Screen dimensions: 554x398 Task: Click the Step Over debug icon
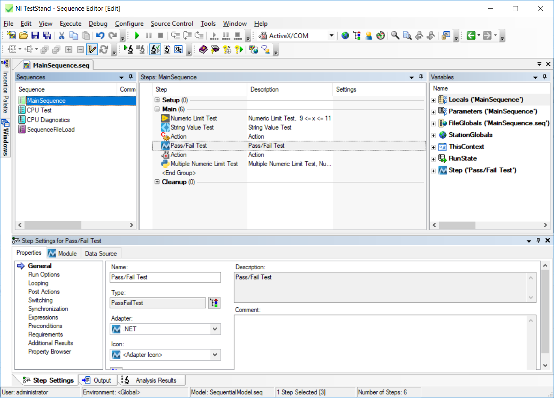click(x=187, y=36)
